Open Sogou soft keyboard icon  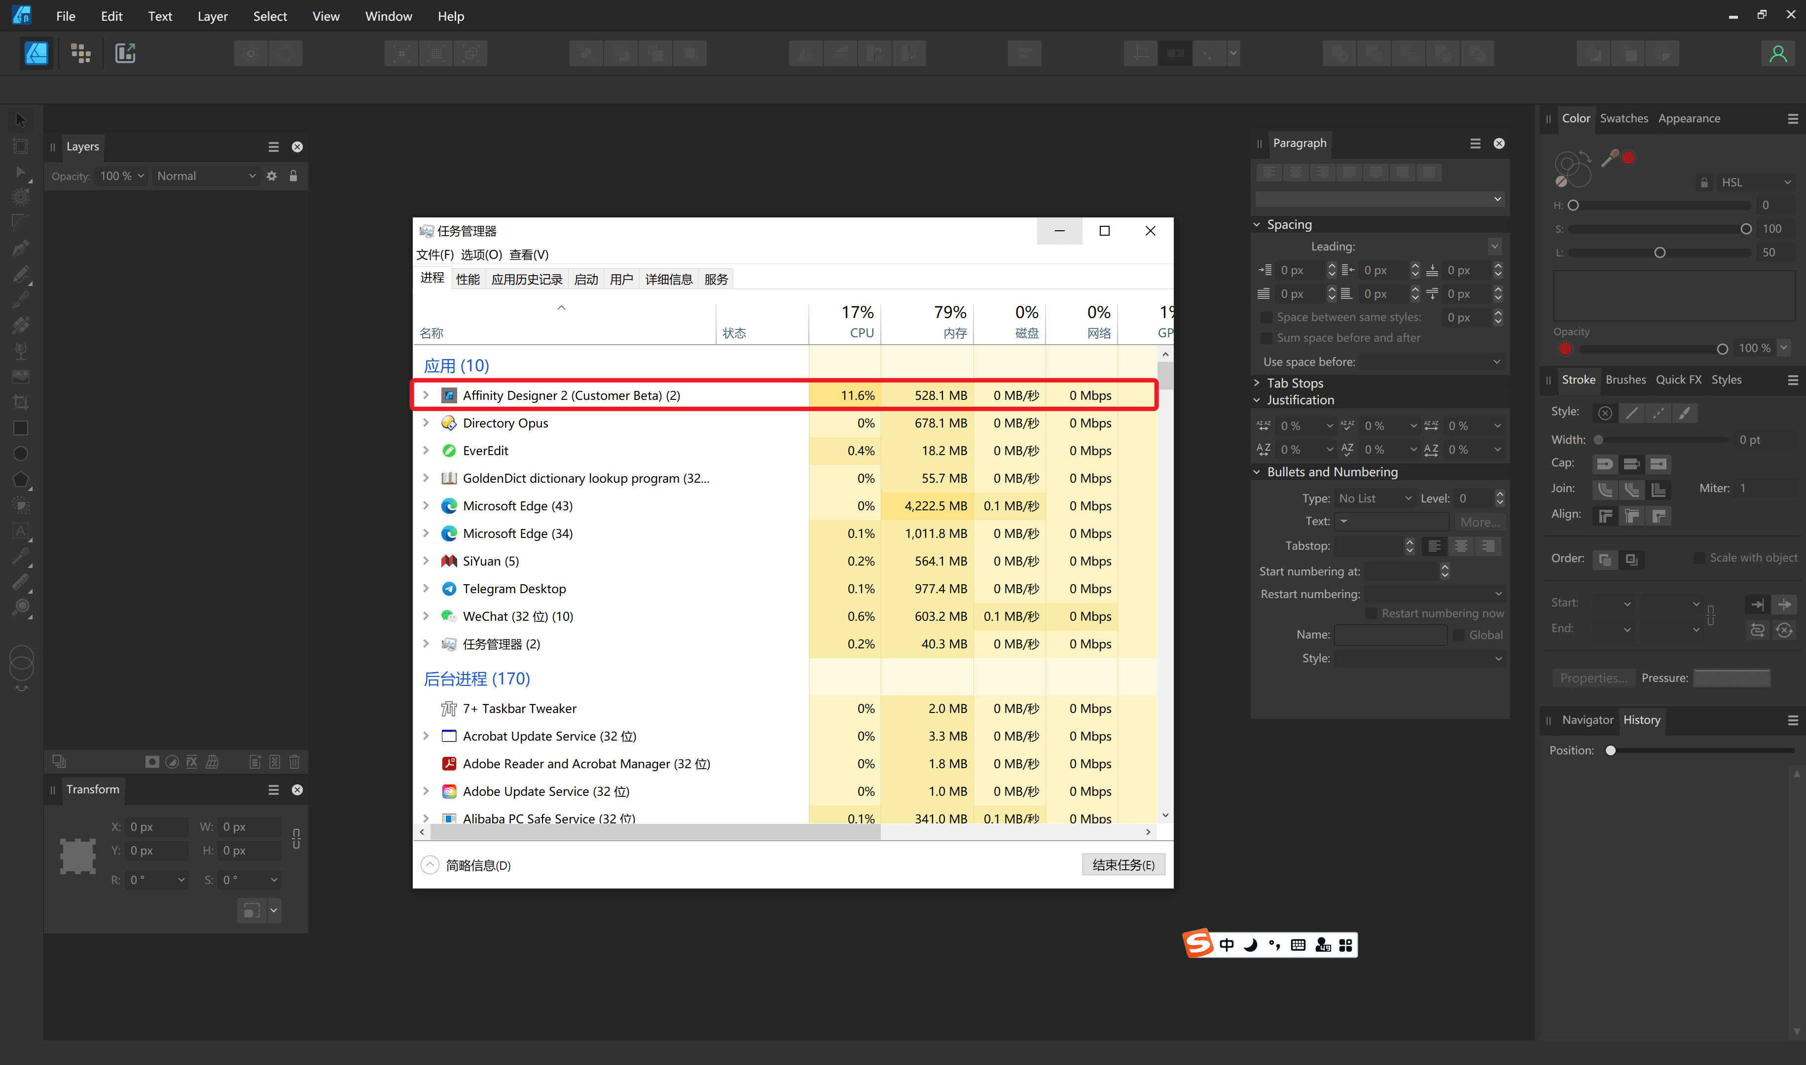point(1298,945)
